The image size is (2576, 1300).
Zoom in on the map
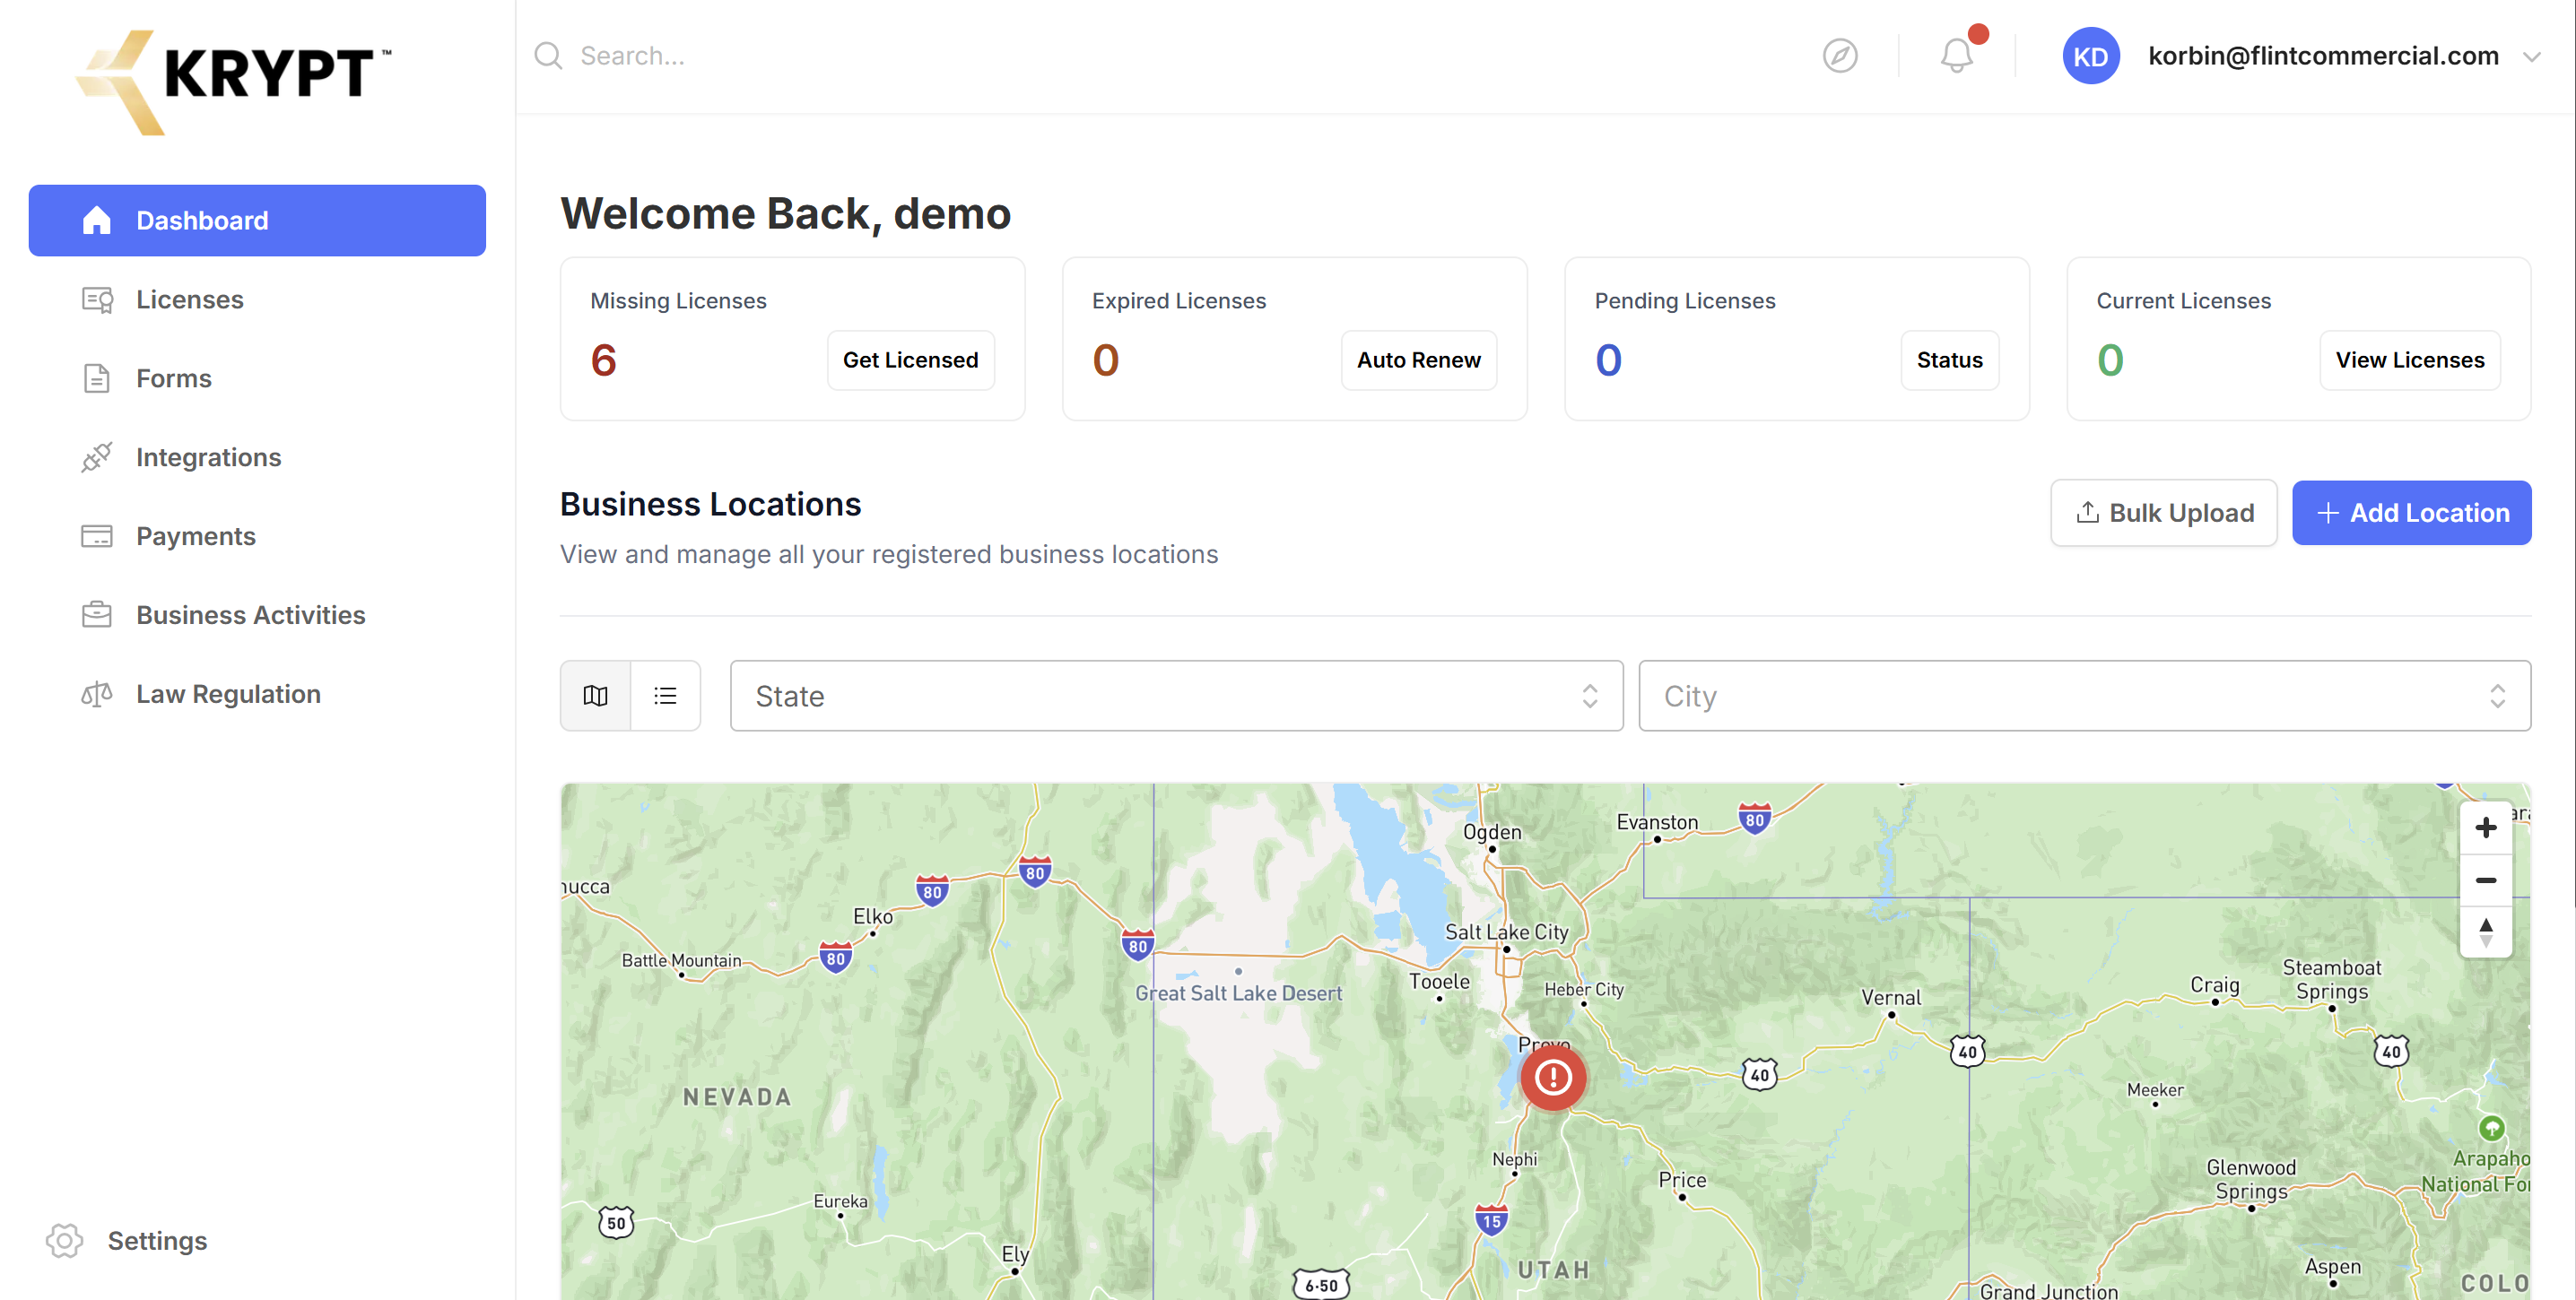pos(2485,828)
